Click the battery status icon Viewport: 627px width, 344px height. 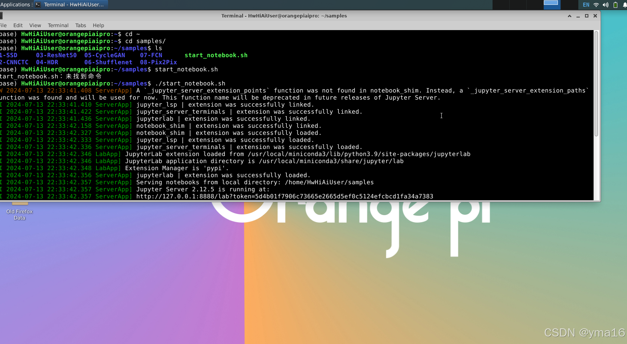[615, 4]
